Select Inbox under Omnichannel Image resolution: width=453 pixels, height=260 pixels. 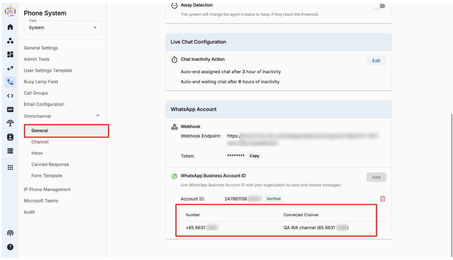[x=37, y=153]
